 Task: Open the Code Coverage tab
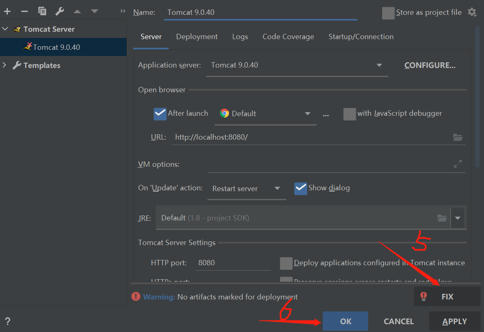pyautogui.click(x=288, y=37)
